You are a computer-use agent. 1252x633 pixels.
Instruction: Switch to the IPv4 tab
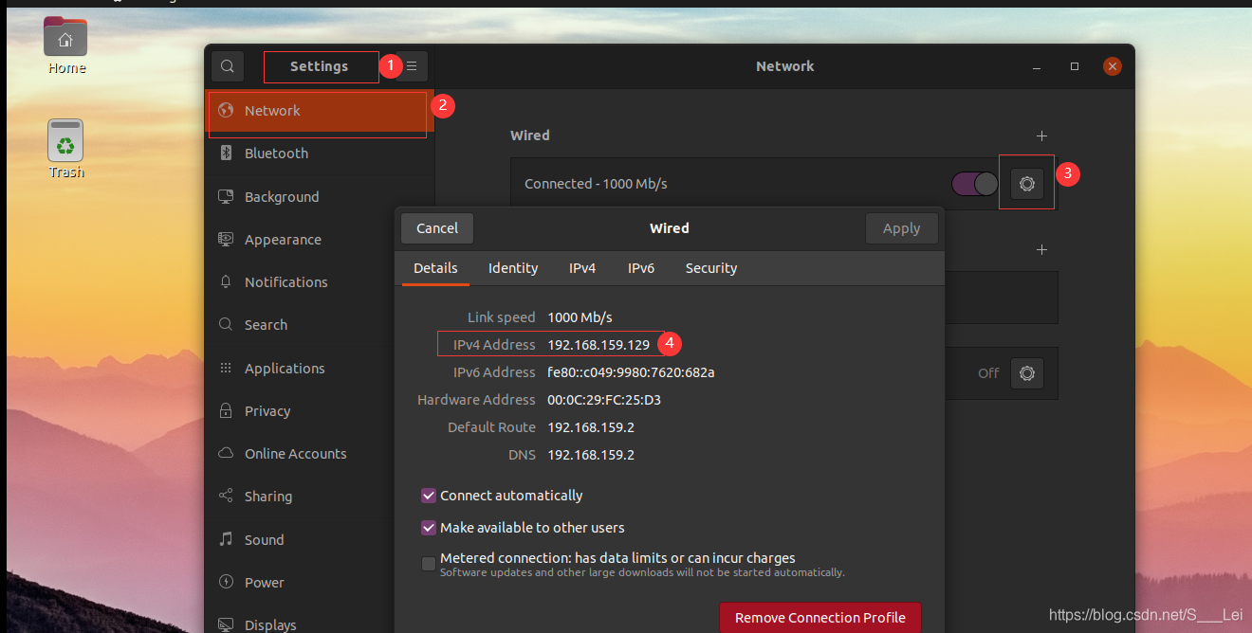pyautogui.click(x=582, y=268)
